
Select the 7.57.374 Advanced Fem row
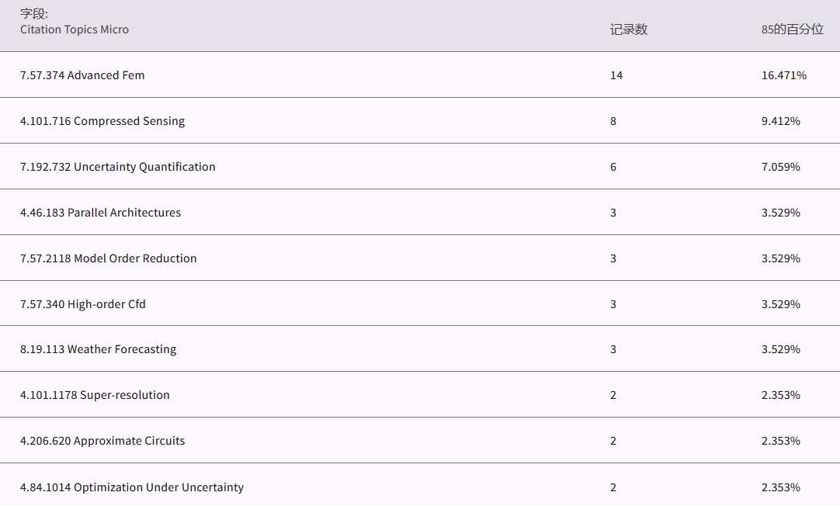[82, 75]
